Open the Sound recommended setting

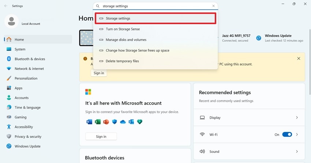(x=249, y=152)
